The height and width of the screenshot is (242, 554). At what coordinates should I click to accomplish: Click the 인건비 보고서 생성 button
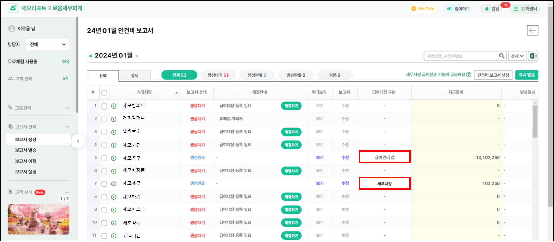493,75
